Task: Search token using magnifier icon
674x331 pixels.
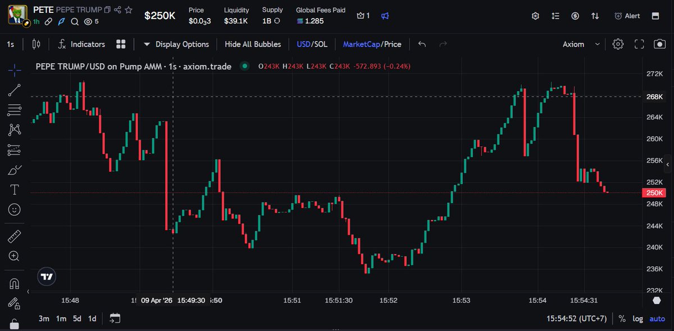Action: (x=75, y=21)
